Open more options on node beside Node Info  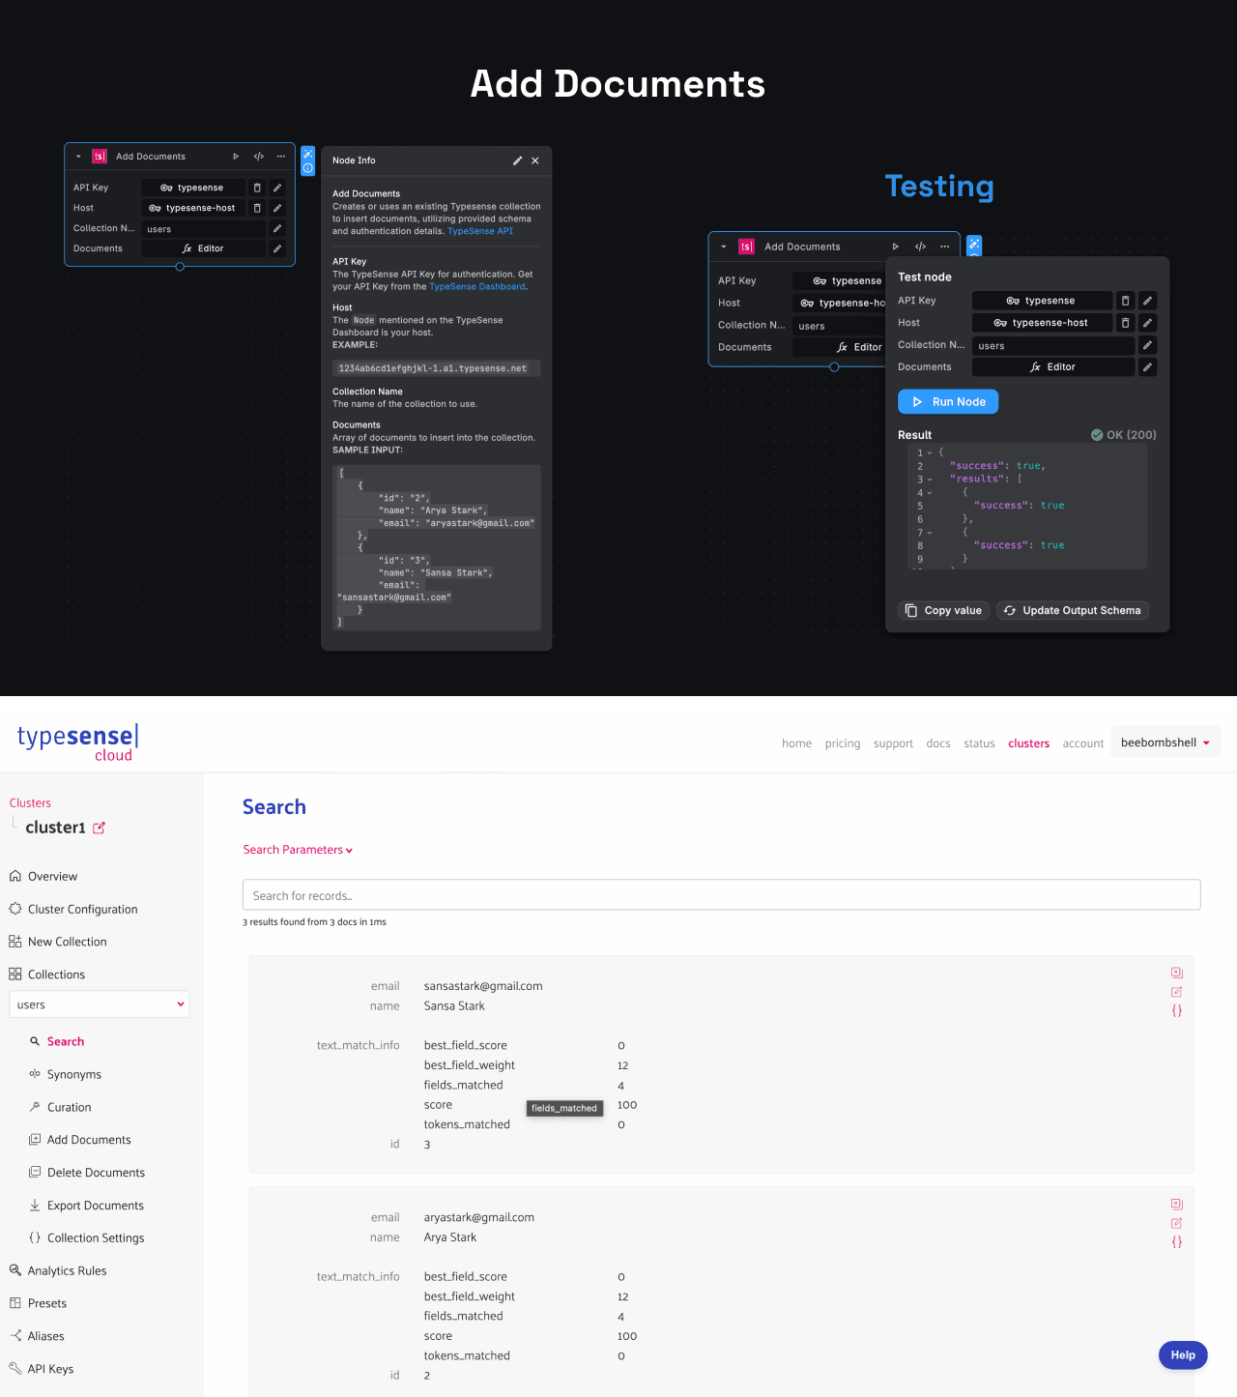[x=281, y=157]
